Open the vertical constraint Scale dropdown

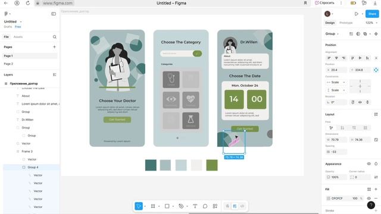point(336,90)
